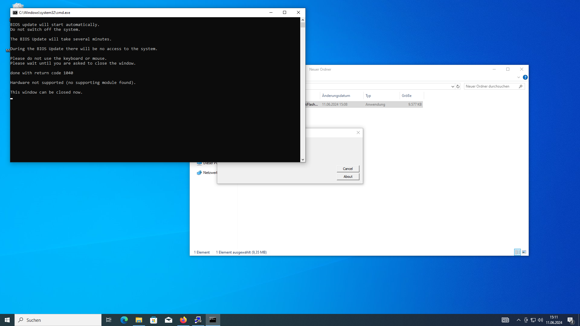This screenshot has height=326, width=580.
Task: Click File Explorer taskbar icon
Action: click(139, 320)
